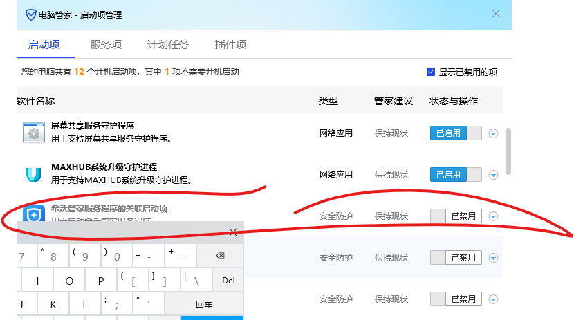The height and width of the screenshot is (320, 574).
Task: Toggle the MAXHUB系统升级守护进程 已启用 switch
Action: coord(455,175)
